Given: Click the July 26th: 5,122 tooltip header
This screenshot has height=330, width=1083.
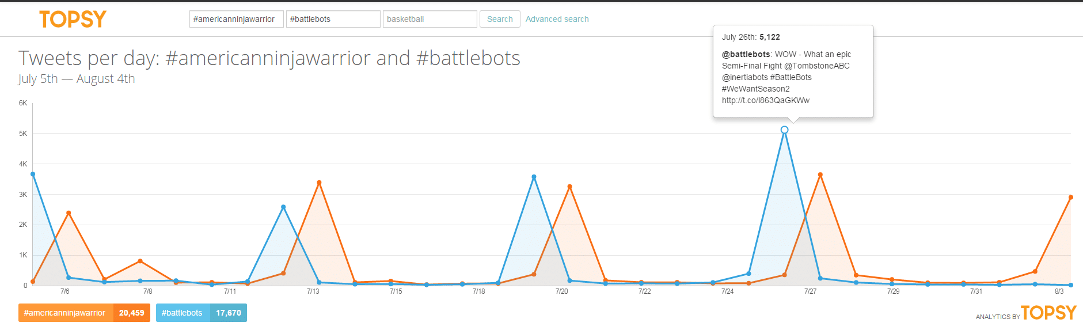Looking at the screenshot, I should [751, 37].
